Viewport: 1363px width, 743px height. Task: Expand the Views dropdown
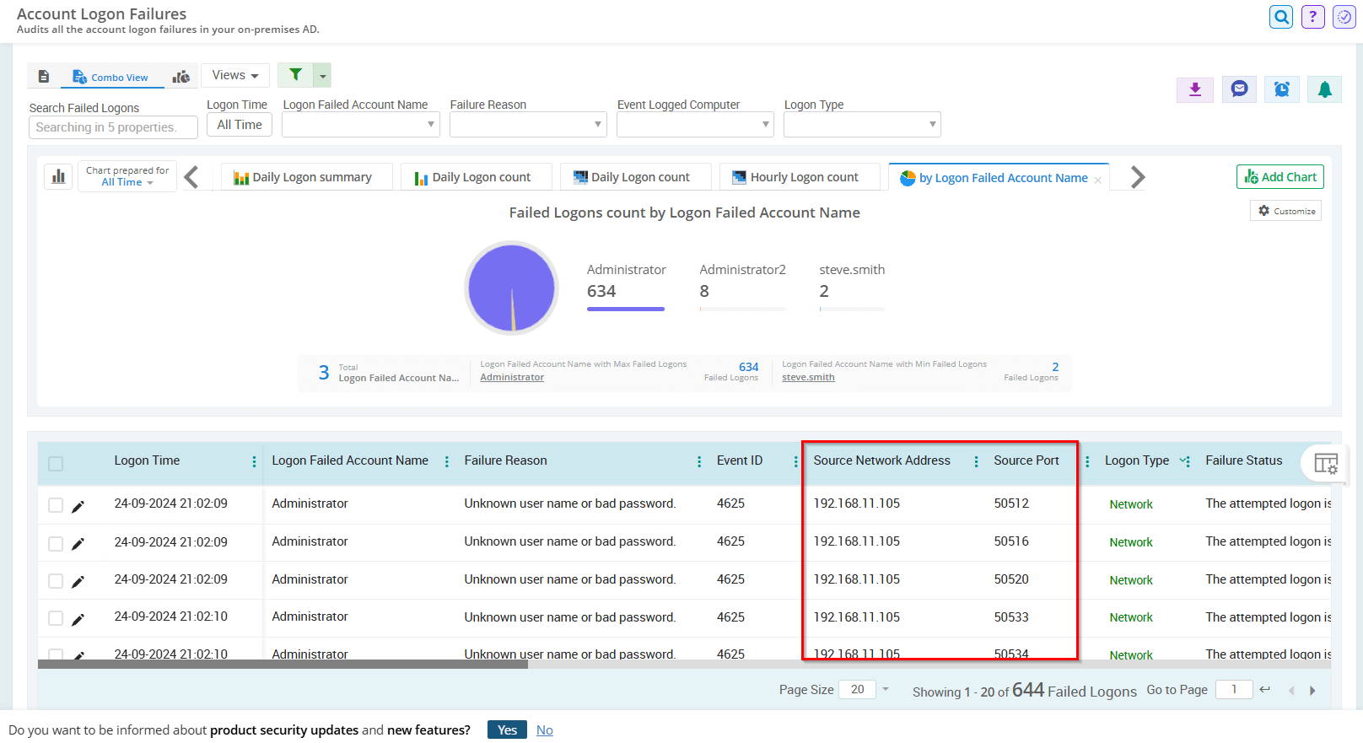[235, 75]
